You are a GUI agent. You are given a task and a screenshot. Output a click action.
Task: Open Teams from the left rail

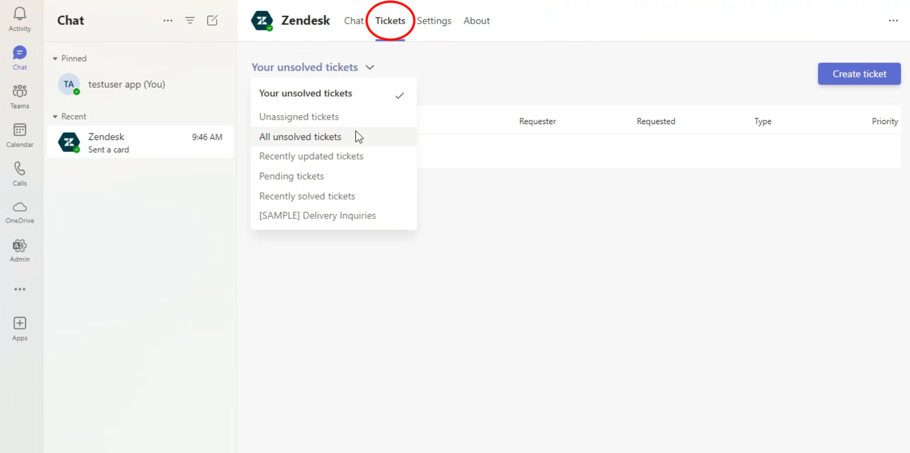point(20,96)
